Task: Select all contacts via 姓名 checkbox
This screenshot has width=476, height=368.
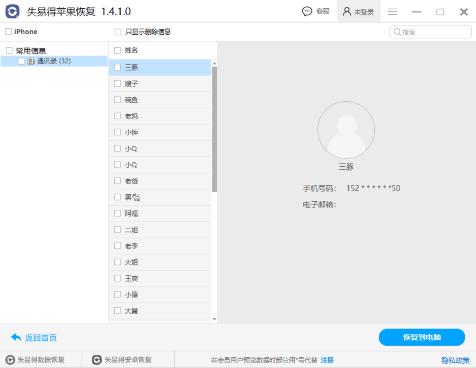Action: tap(116, 50)
